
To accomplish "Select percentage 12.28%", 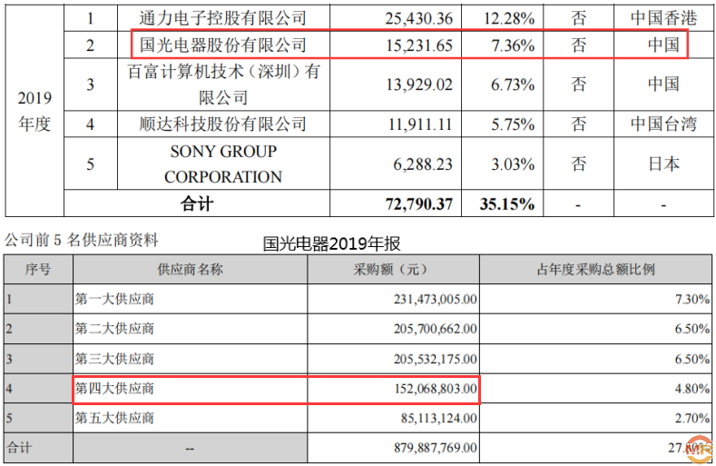I will click(509, 18).
